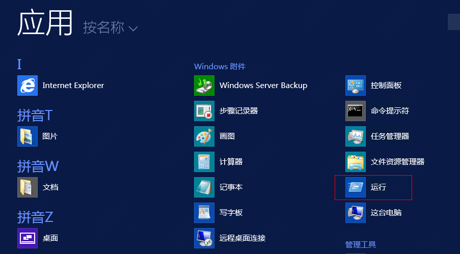The height and width of the screenshot is (254, 460).
Task: Open the 计算器 calculator icon
Action: 204,162
